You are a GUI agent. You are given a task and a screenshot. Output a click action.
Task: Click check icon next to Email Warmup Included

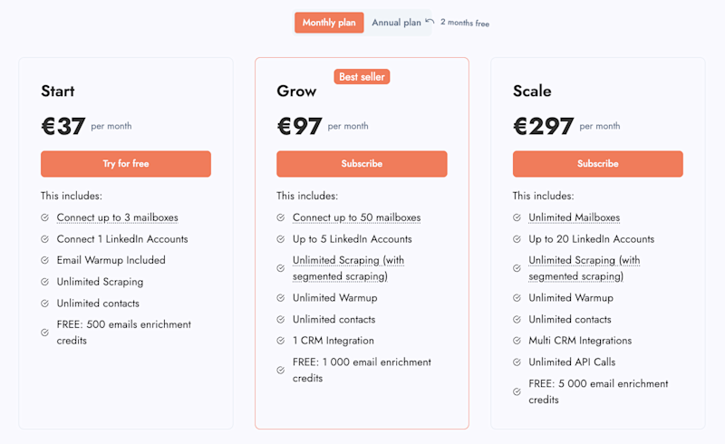pyautogui.click(x=45, y=261)
